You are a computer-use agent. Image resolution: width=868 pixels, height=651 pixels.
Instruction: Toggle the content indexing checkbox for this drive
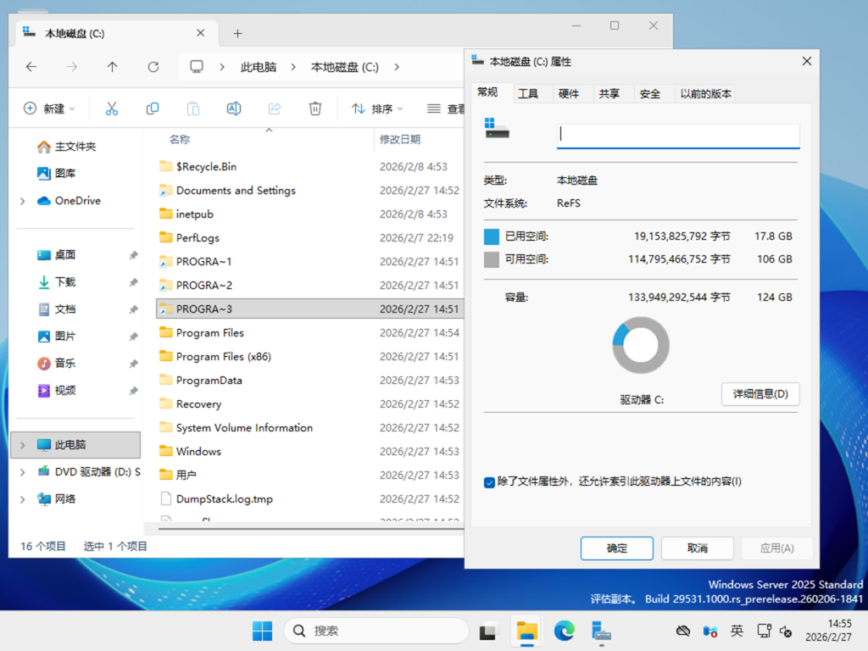coord(489,482)
